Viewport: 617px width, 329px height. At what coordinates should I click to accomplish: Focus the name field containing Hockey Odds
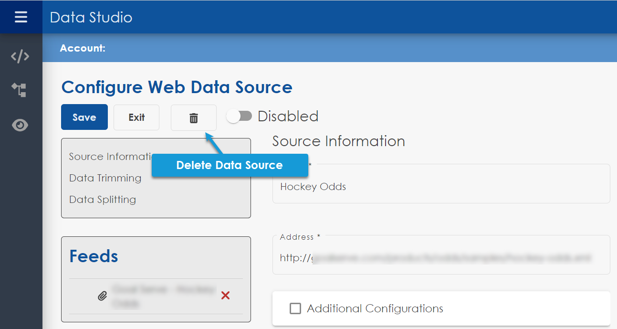tap(440, 187)
